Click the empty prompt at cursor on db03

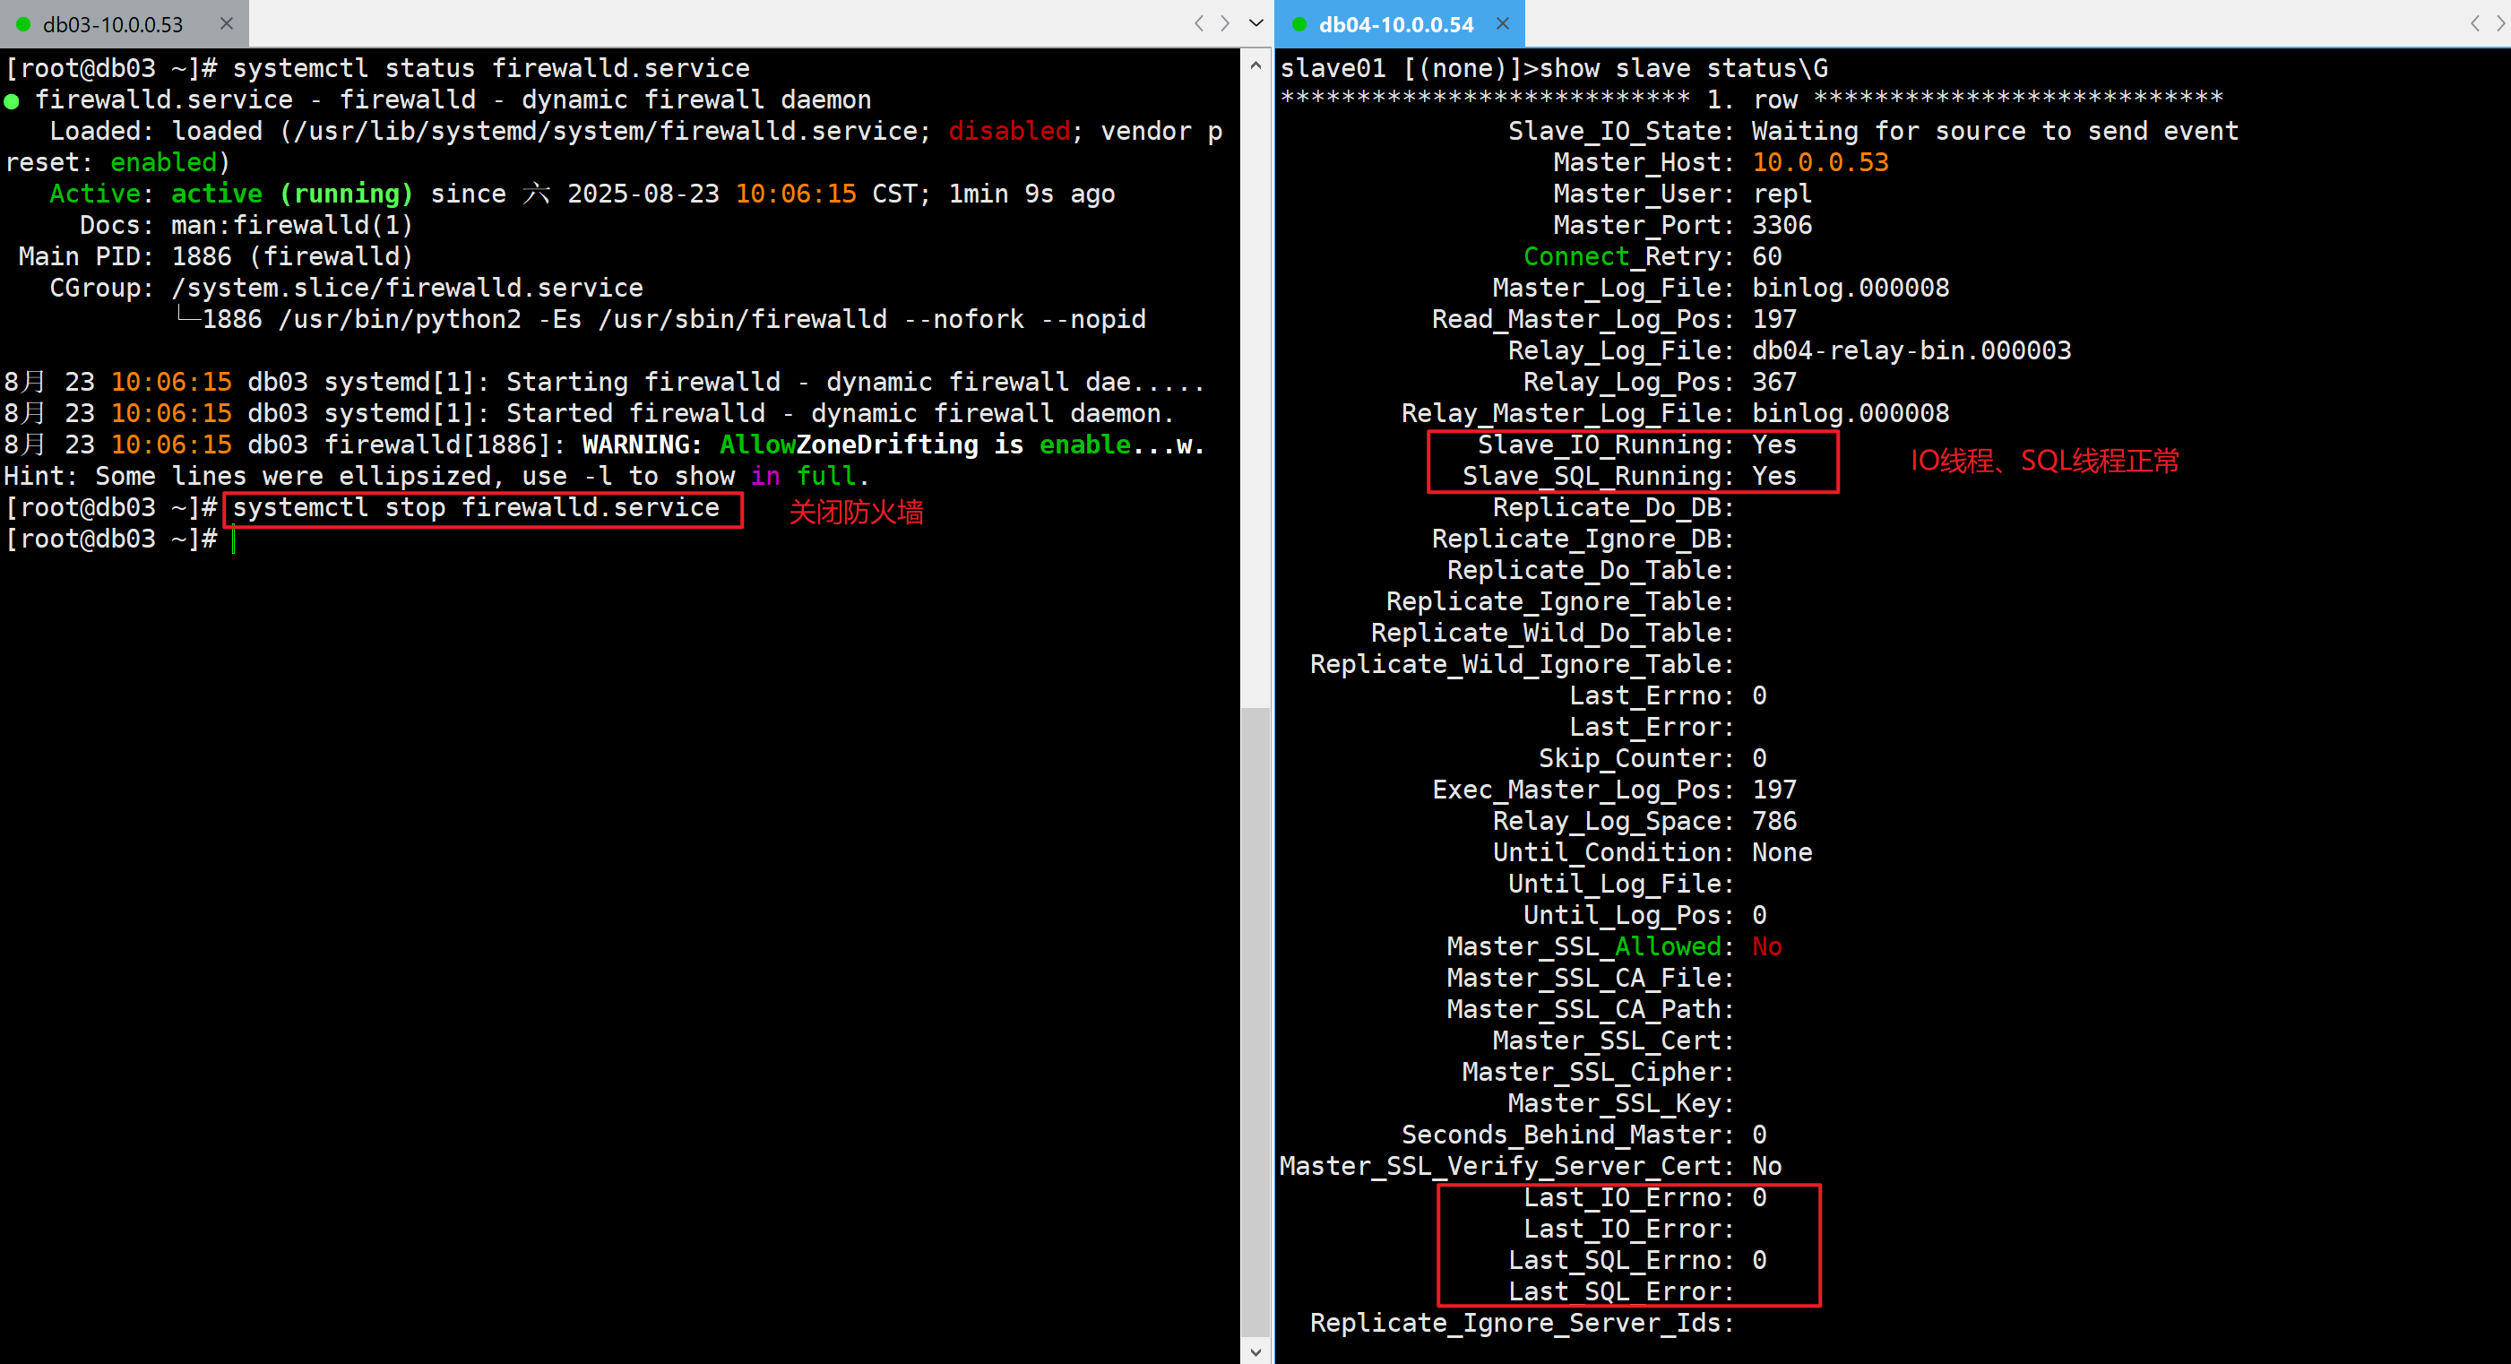point(234,540)
